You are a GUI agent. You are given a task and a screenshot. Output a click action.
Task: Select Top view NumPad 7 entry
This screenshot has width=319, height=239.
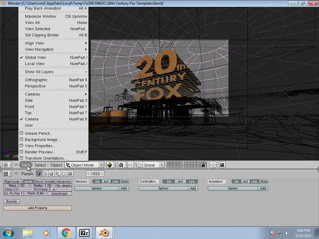click(x=54, y=113)
